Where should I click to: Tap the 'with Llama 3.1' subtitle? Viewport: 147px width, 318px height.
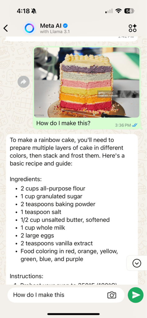pos(55,32)
